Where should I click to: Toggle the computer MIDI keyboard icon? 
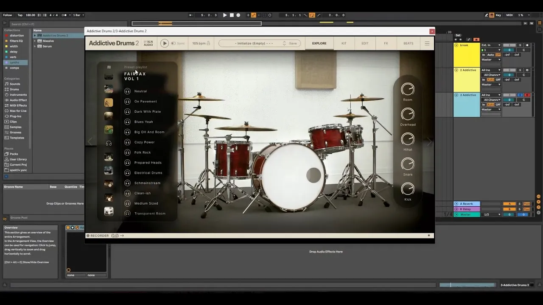pyautogui.click(x=492, y=15)
